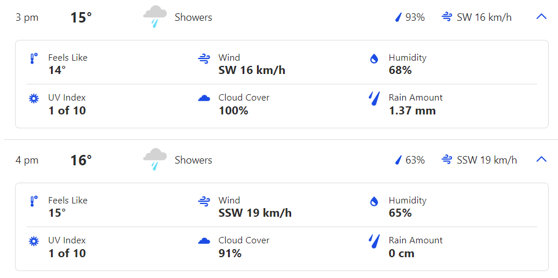The height and width of the screenshot is (278, 558).
Task: Click the 63% rain chance droplet icon
Action: [x=398, y=160]
